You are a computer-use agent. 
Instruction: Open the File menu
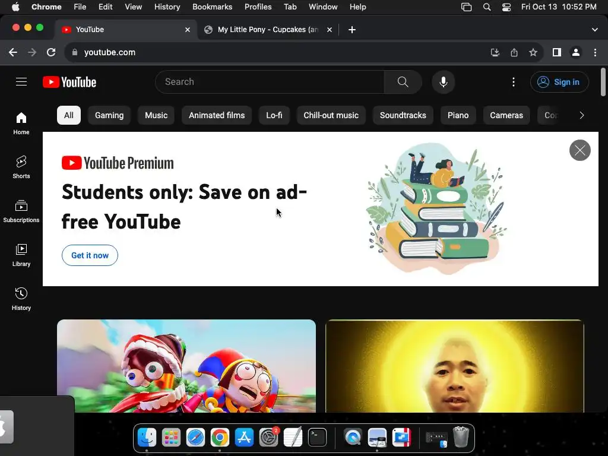point(80,7)
